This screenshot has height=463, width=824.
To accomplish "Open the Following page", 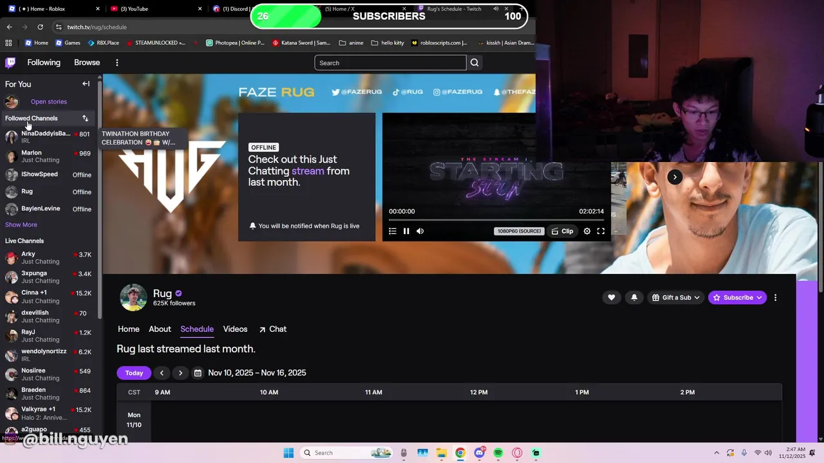I will pyautogui.click(x=44, y=62).
